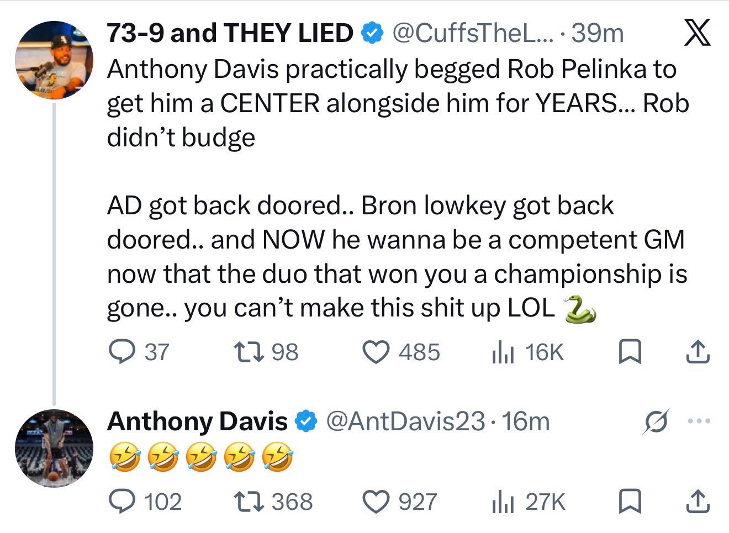Open the @CuffsTheL... handle link
This screenshot has width=729, height=533.
pyautogui.click(x=471, y=34)
